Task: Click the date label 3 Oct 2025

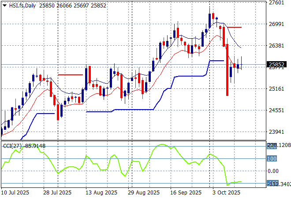Action: tap(227, 193)
